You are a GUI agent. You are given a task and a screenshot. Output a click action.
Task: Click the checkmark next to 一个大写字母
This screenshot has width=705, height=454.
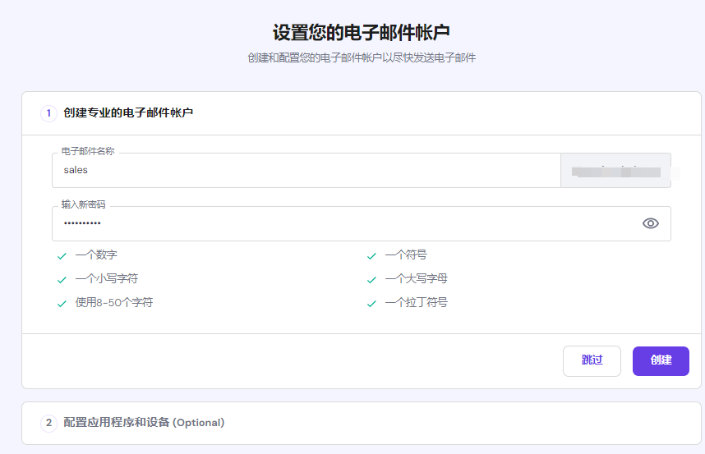371,280
